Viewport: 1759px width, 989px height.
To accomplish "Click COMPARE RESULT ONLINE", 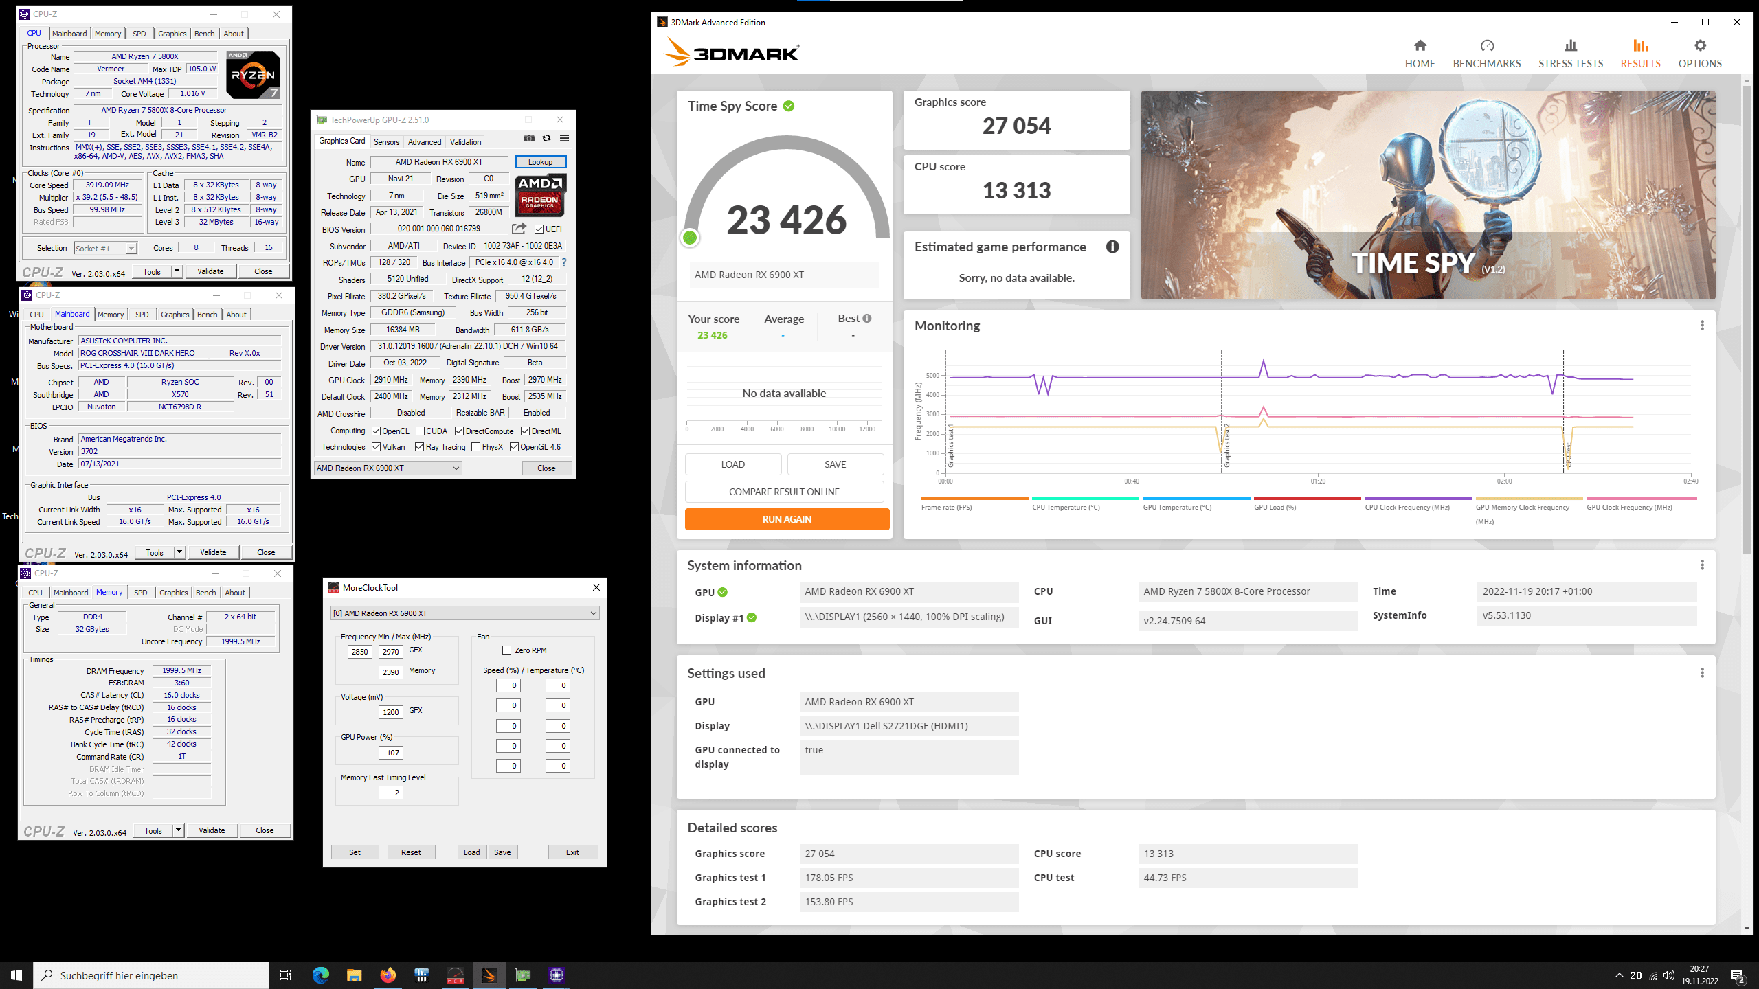I will 784,492.
